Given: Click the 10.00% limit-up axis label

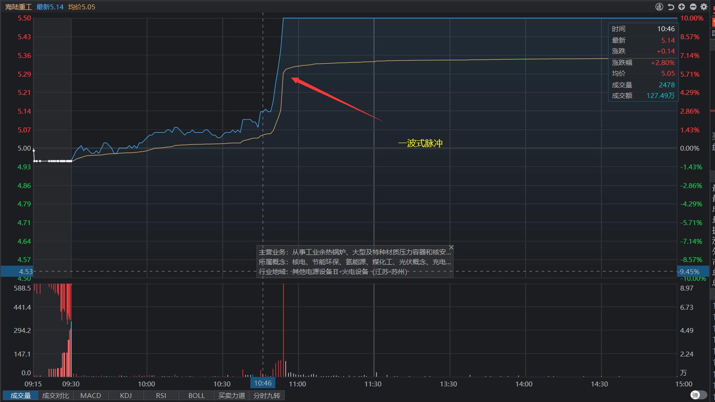Looking at the screenshot, I should (692, 18).
